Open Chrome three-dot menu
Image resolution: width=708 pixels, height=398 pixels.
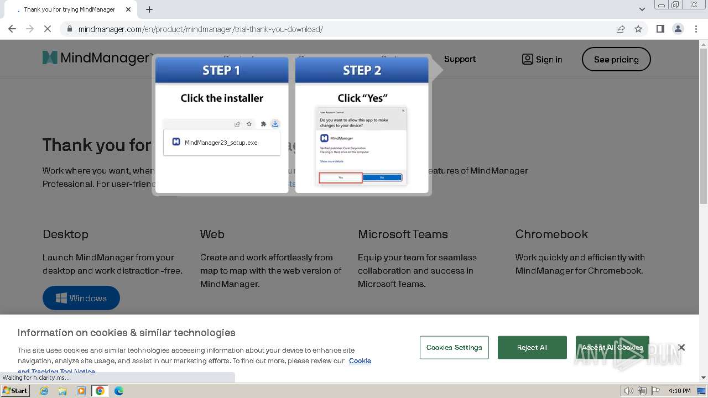coord(696,29)
